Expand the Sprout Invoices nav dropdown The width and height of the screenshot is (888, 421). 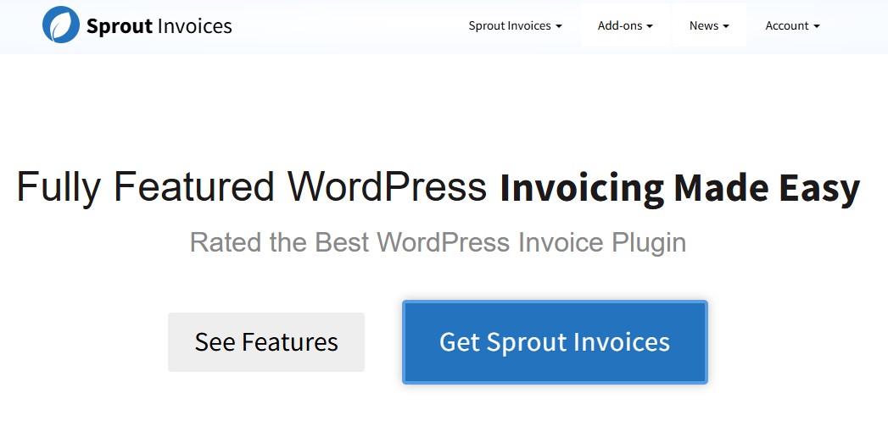(516, 25)
